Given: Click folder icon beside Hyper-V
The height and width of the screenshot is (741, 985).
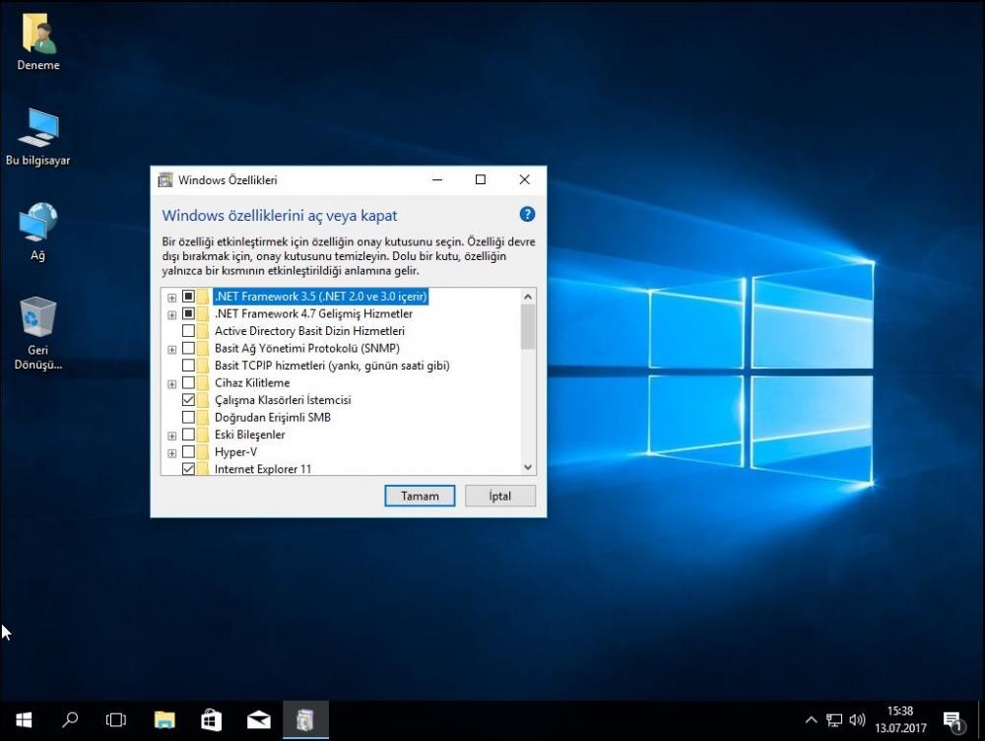Looking at the screenshot, I should tap(203, 452).
